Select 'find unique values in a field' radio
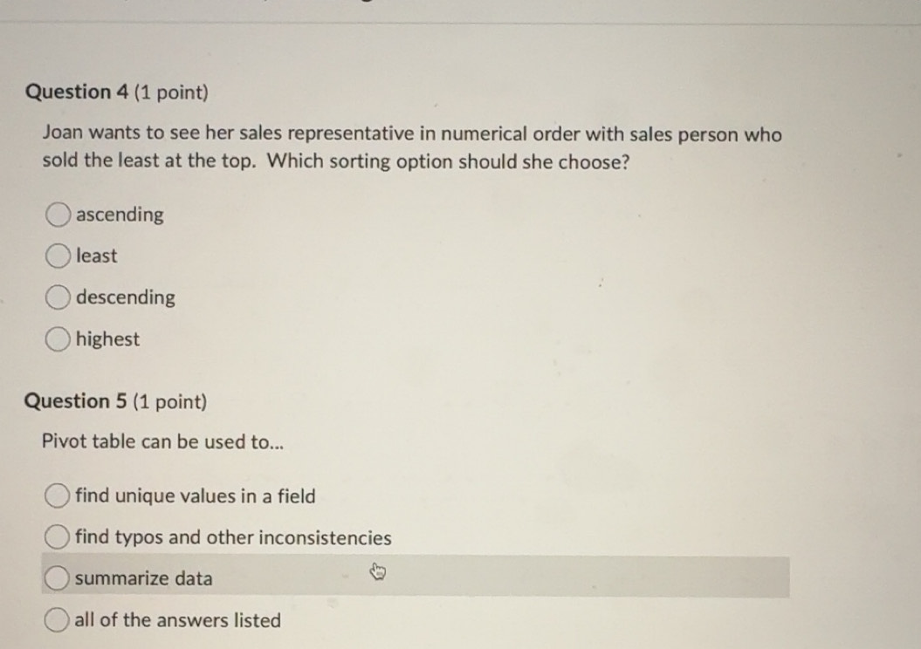 pyautogui.click(x=58, y=496)
